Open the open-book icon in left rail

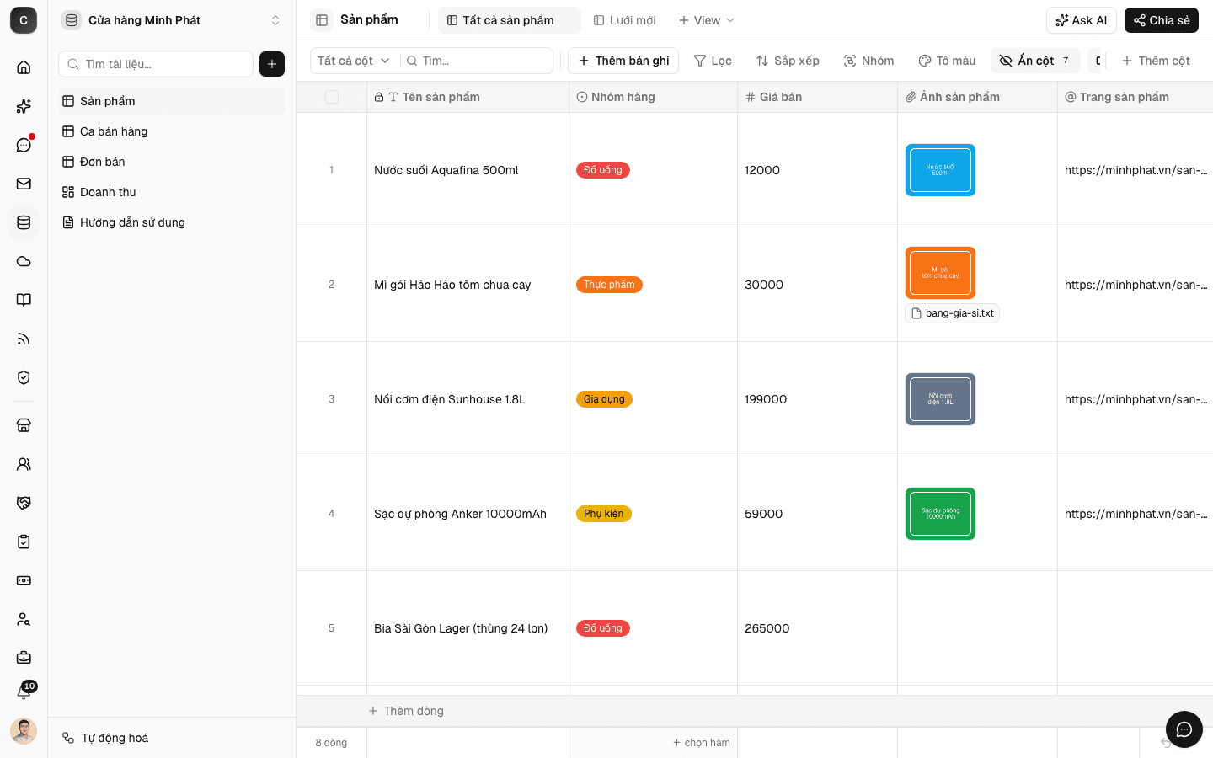[x=24, y=300]
